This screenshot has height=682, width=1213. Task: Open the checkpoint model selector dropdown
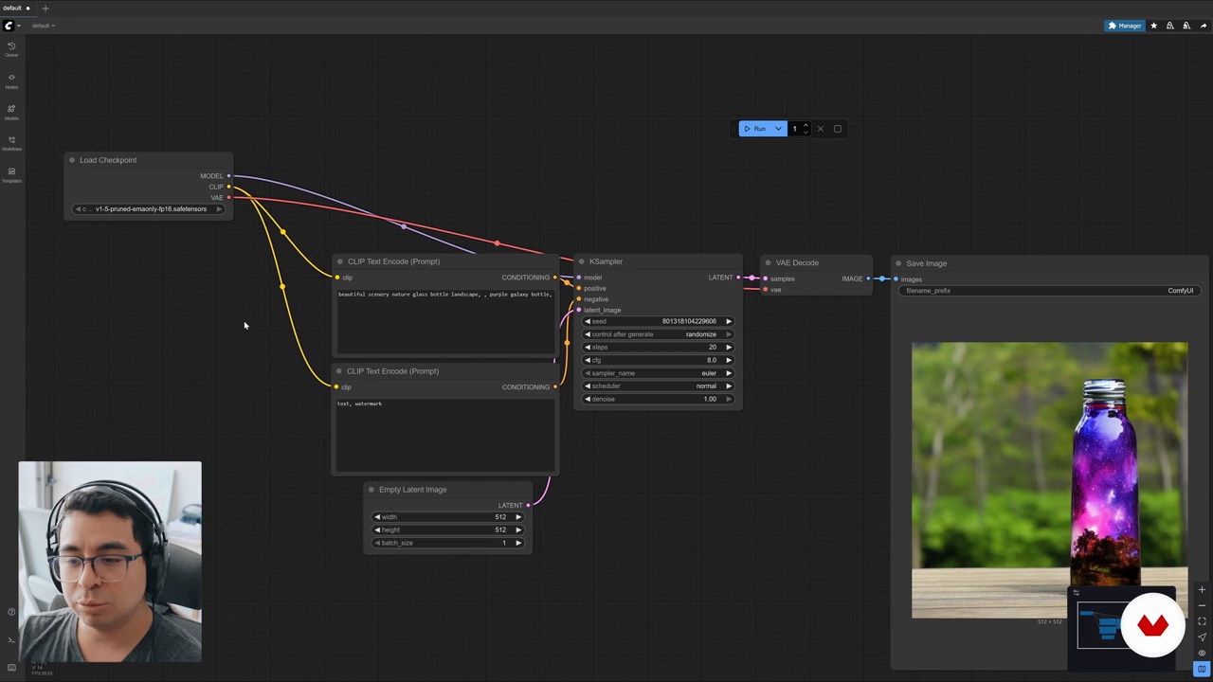(x=149, y=209)
